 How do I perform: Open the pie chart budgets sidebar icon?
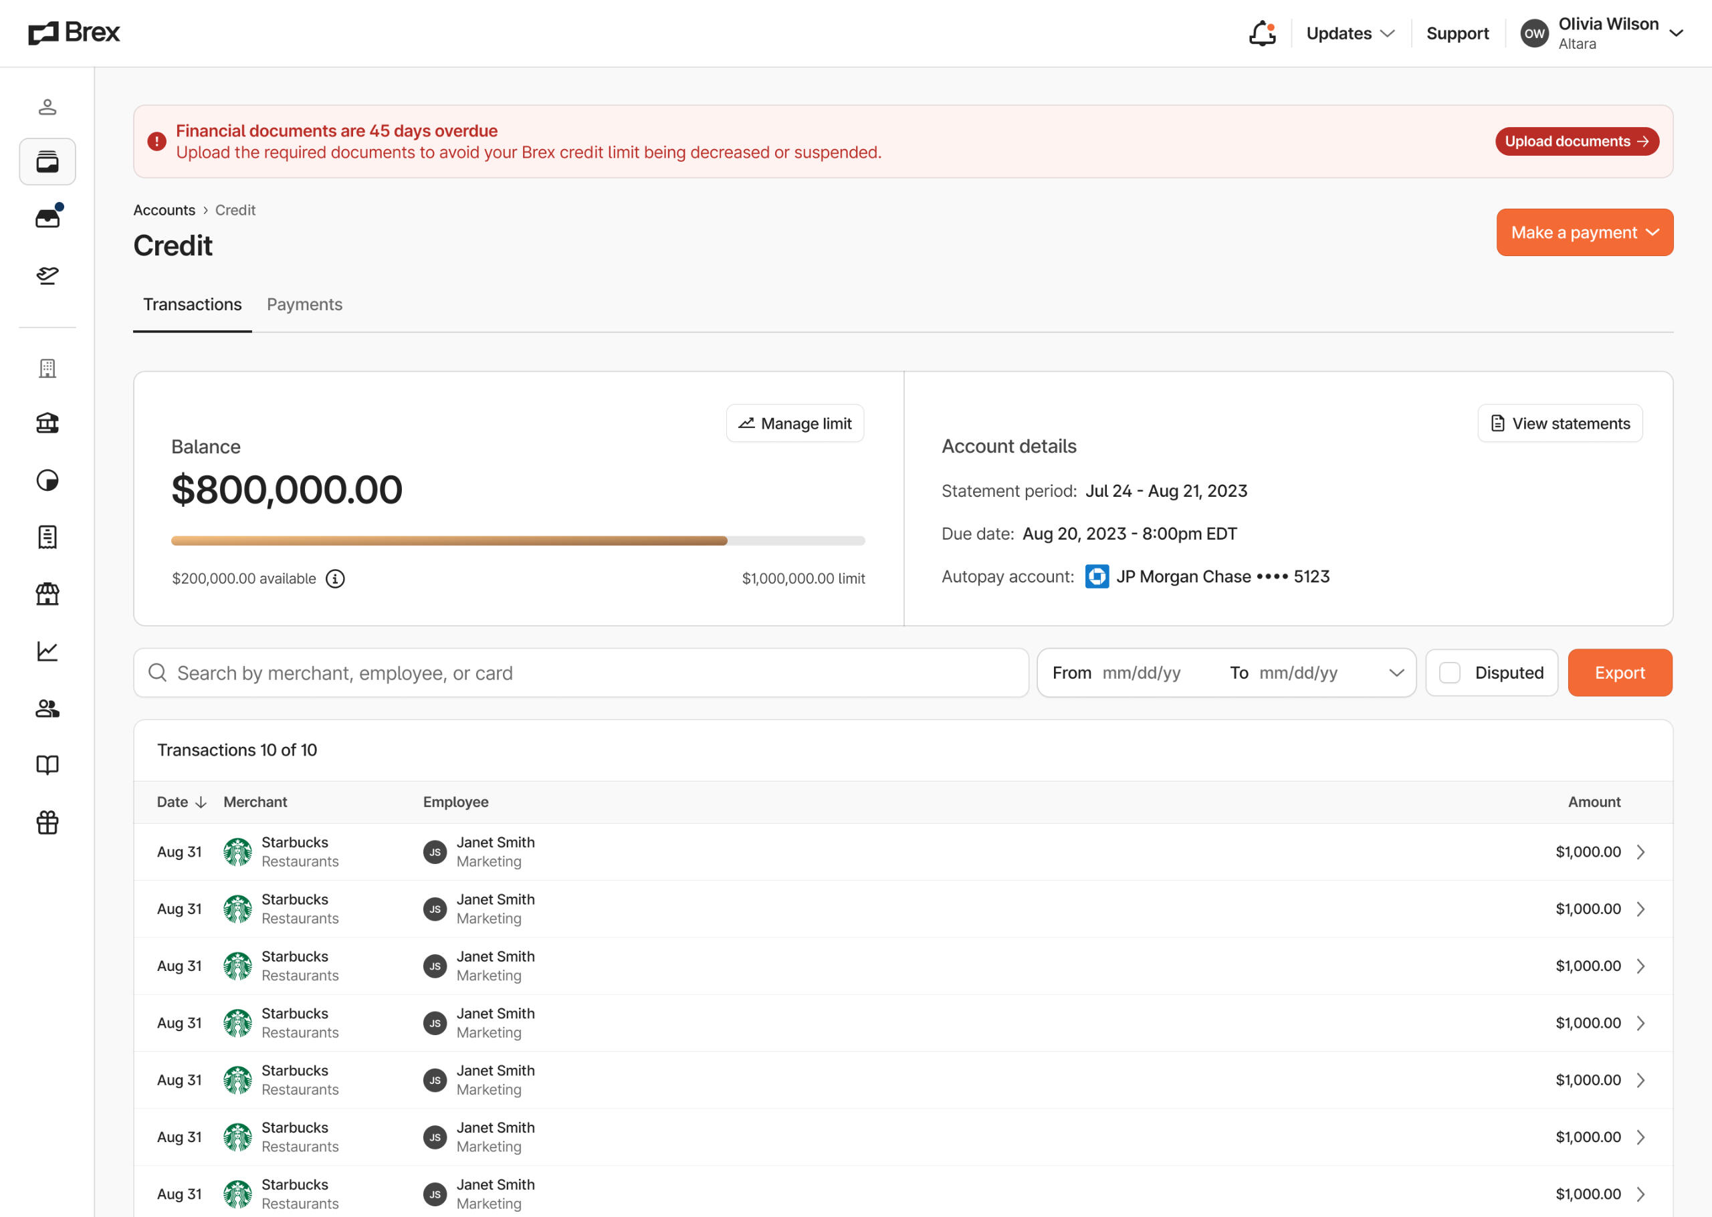coord(47,480)
